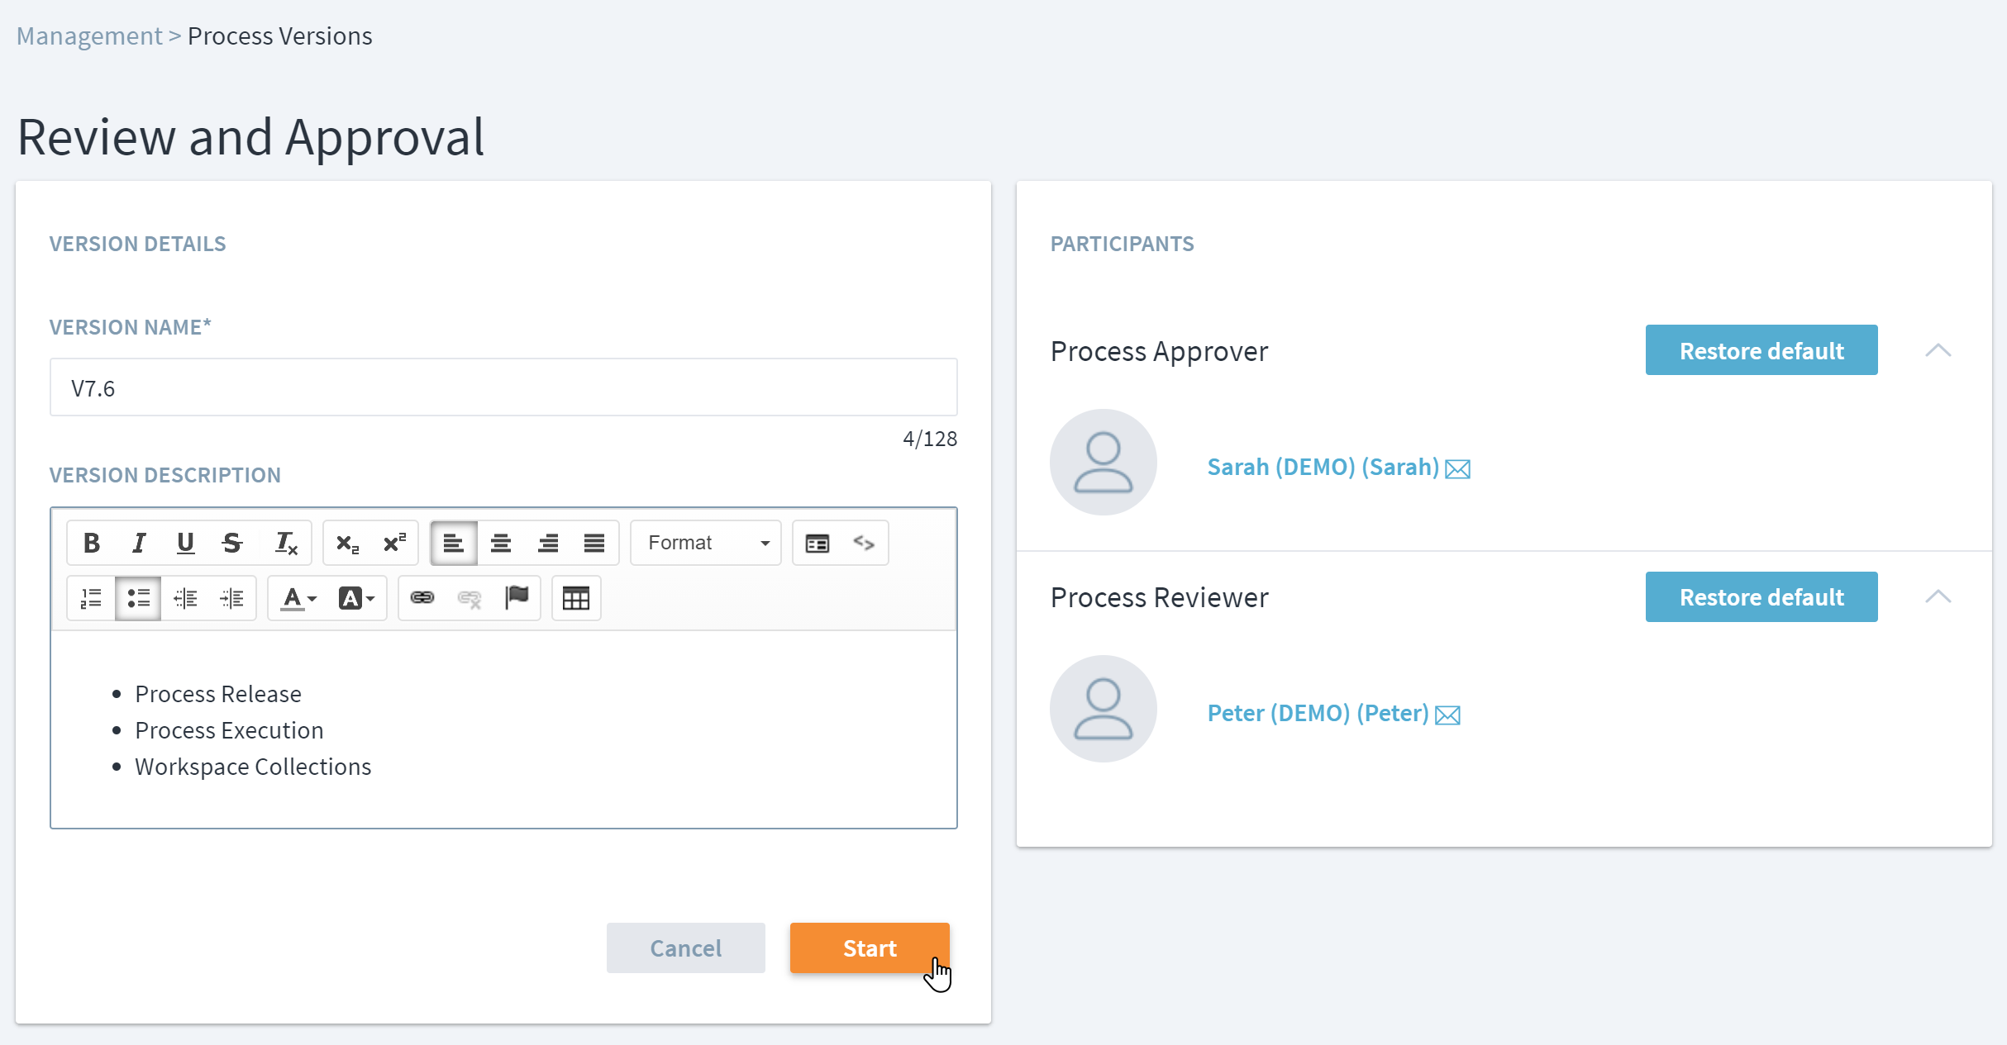The height and width of the screenshot is (1045, 2007).
Task: Collapse the Process Approver section
Action: [1938, 350]
